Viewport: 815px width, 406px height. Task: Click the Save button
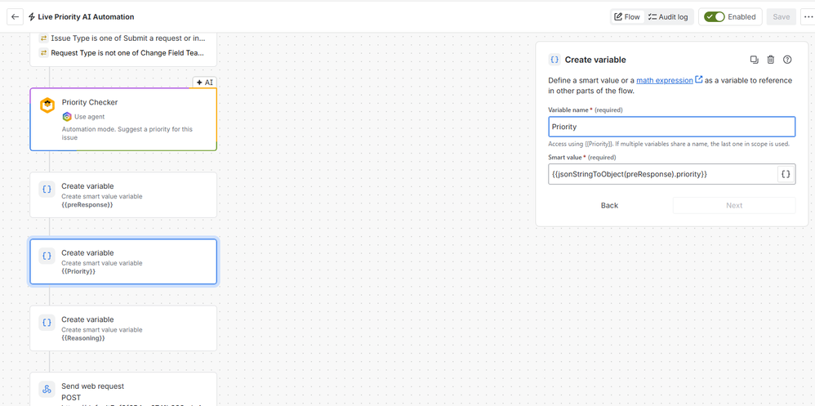tap(782, 16)
